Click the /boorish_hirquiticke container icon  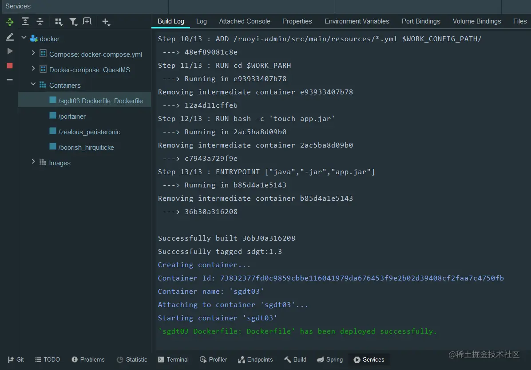[x=53, y=147]
